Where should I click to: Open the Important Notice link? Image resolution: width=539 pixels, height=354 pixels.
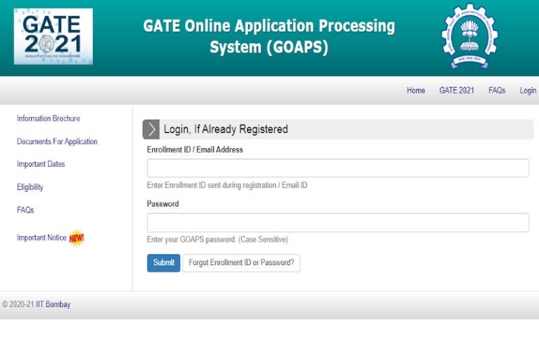pos(42,238)
